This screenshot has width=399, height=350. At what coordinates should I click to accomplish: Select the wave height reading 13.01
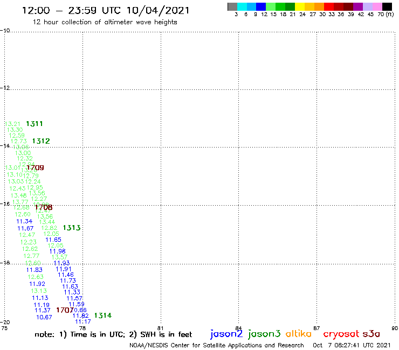pos(12,167)
